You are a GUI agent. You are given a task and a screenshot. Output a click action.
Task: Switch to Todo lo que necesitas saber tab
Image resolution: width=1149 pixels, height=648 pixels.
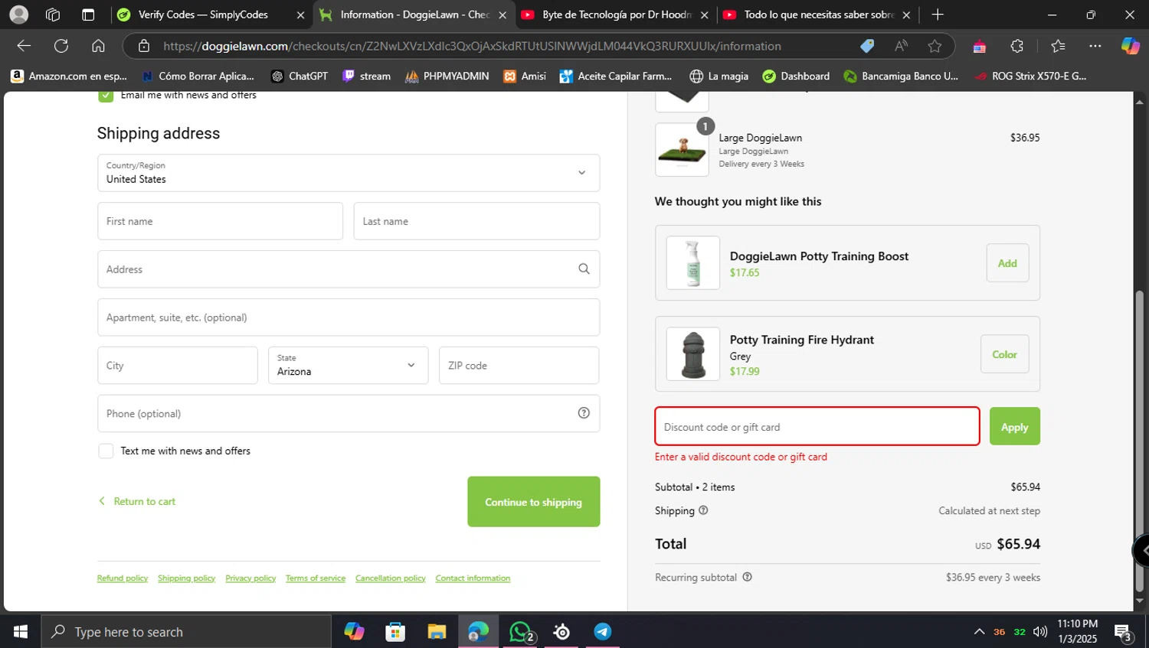point(817,15)
